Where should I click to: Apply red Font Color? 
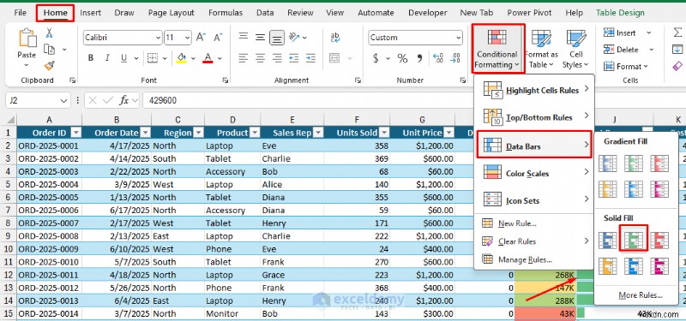click(x=208, y=57)
